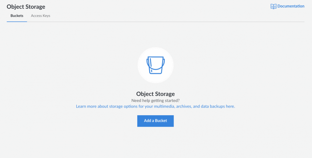Click the word "multimedia" in the help link
This screenshot has height=158, width=312.
(x=164, y=106)
